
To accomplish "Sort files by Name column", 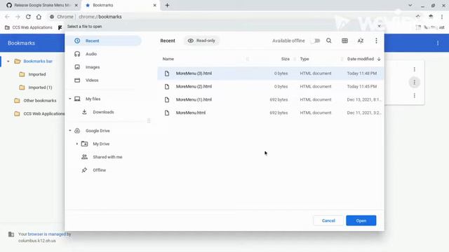I will [x=168, y=59].
